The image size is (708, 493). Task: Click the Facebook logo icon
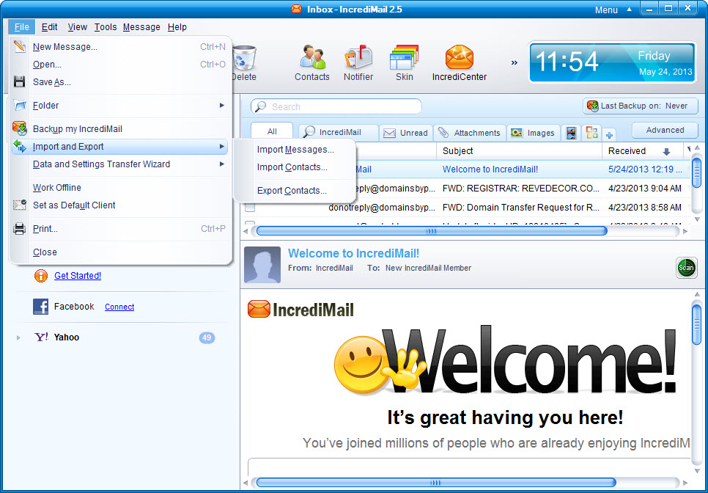[41, 307]
